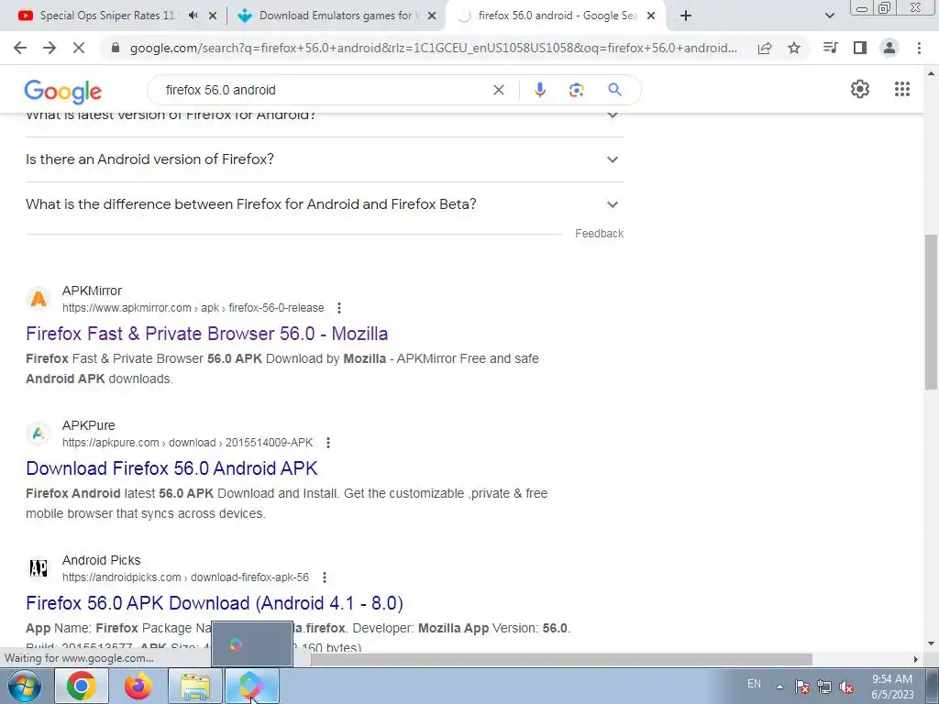Open Chrome profile avatar
This screenshot has height=704, width=939.
(889, 48)
